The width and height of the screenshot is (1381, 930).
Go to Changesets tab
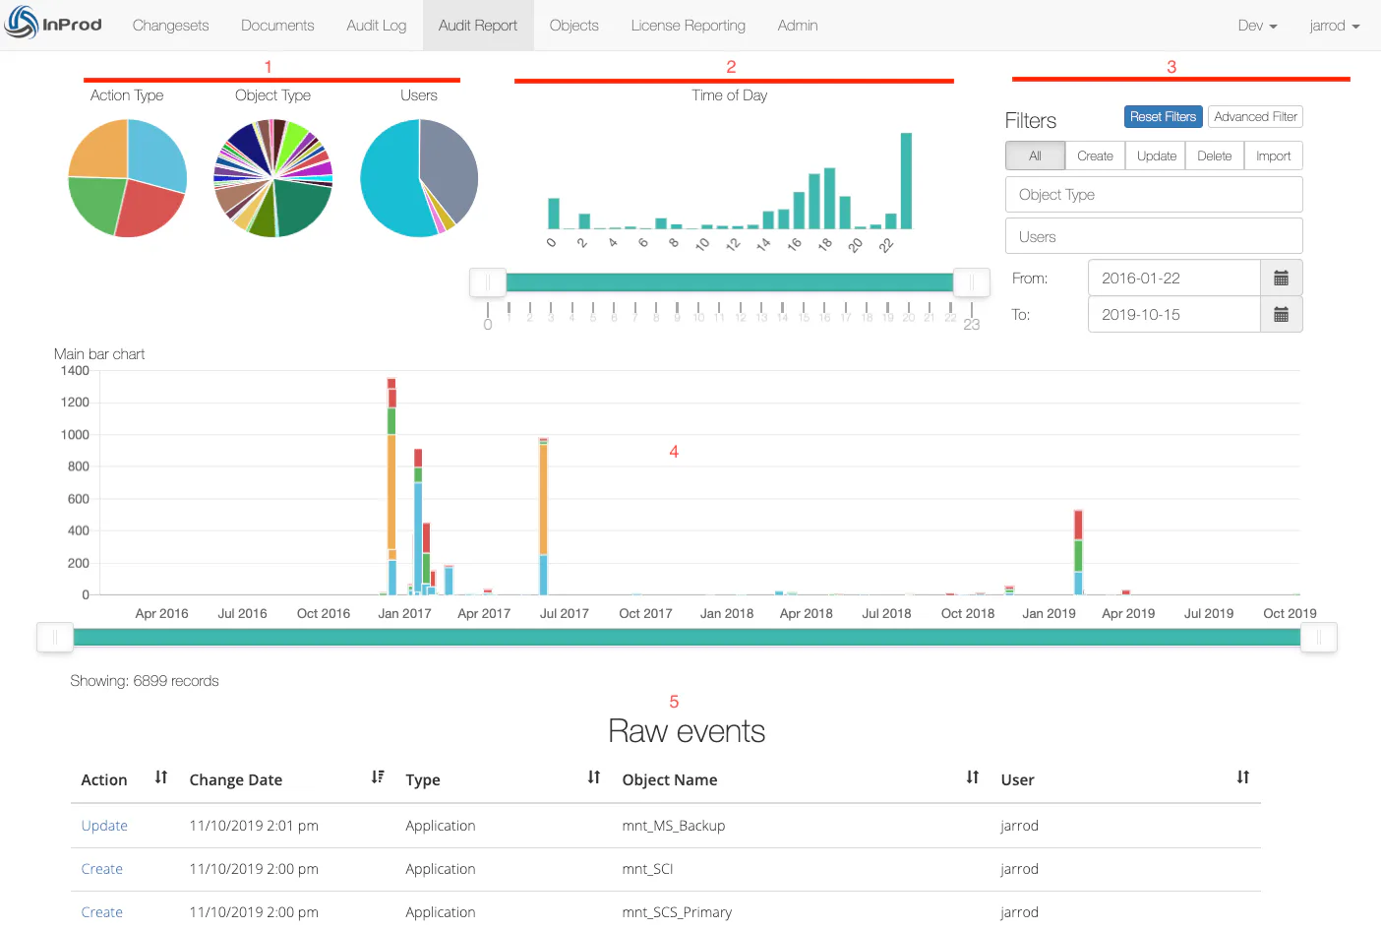pyautogui.click(x=171, y=26)
